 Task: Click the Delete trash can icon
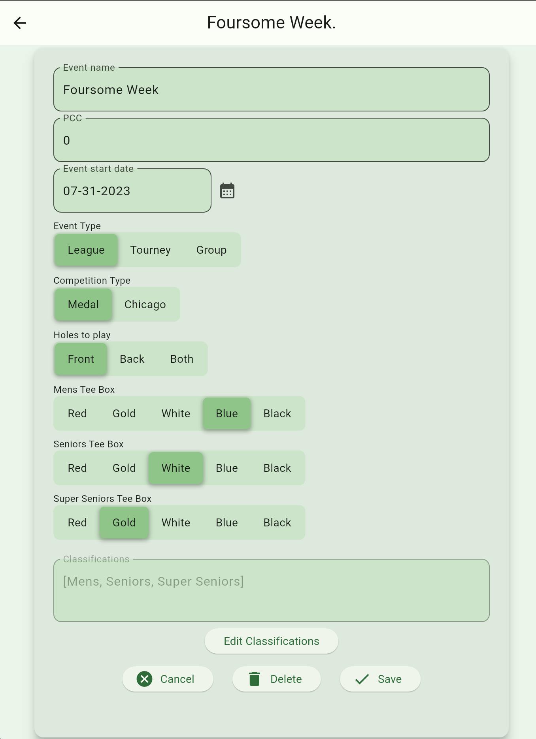[x=255, y=679]
